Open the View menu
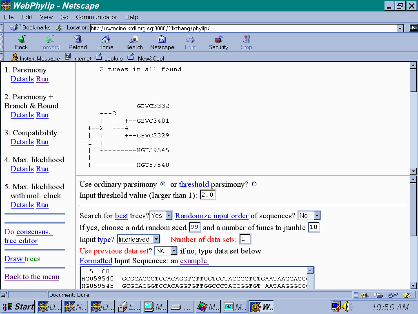418x314 pixels. [x=47, y=17]
